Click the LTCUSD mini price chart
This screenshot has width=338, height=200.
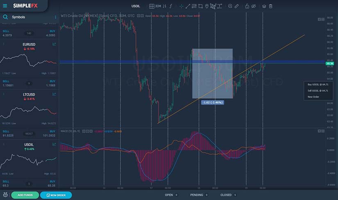[x=28, y=112]
